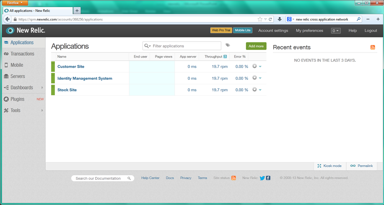
Task: Open the gear settings for Customer Site
Action: 254,66
